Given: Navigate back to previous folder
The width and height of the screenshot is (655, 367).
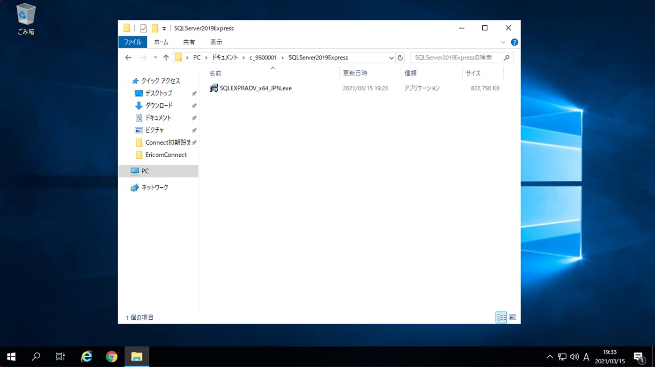Looking at the screenshot, I should tap(128, 58).
